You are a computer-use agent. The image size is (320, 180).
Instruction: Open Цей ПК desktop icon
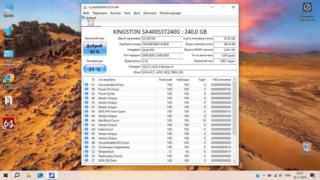click(9, 10)
